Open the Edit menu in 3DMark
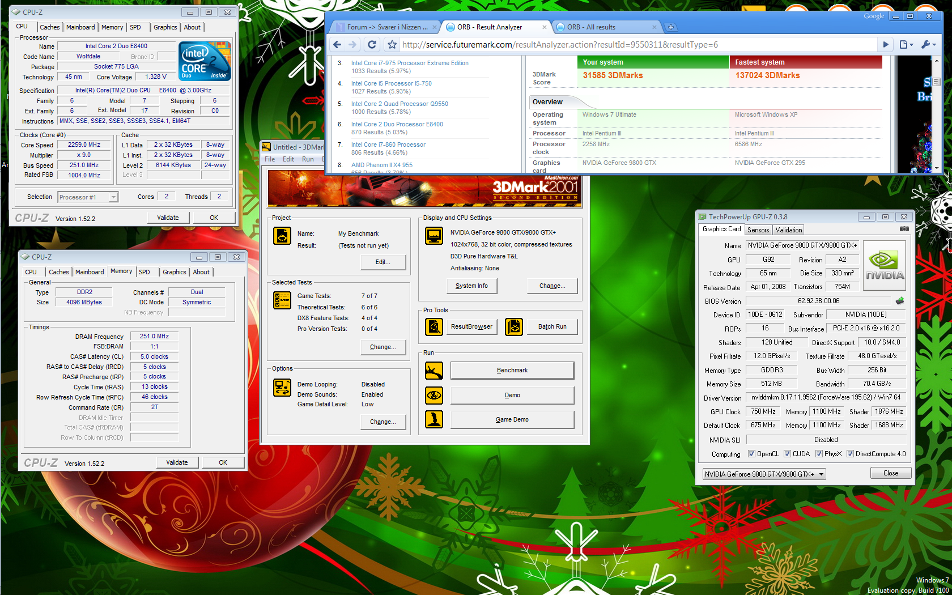This screenshot has width=952, height=595. point(288,159)
